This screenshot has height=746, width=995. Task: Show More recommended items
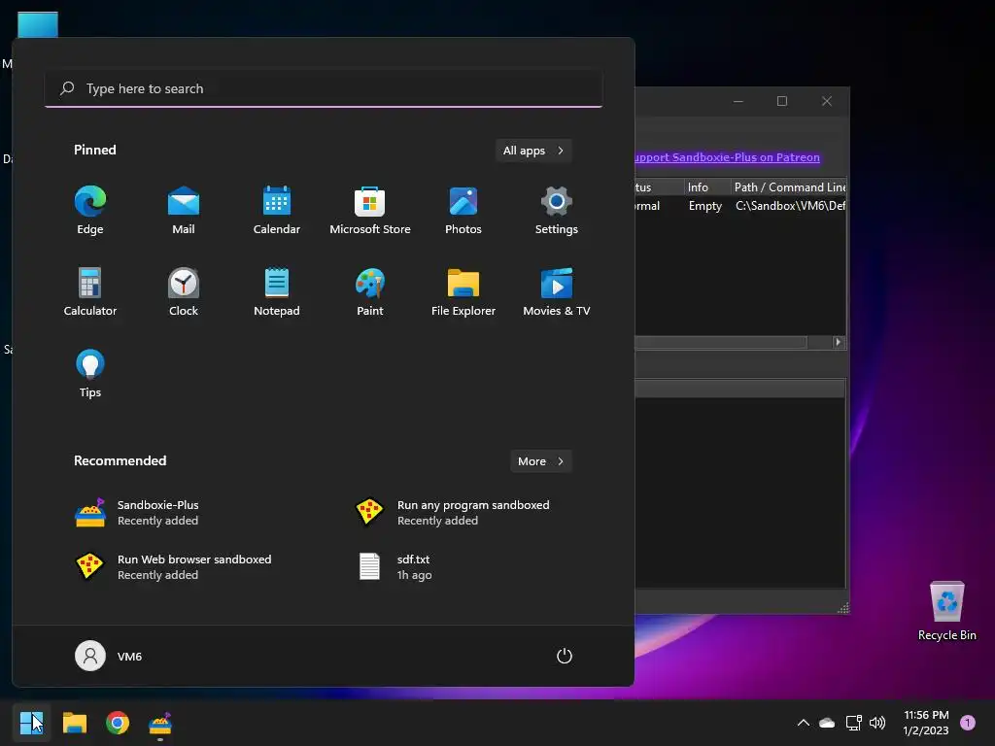(540, 461)
